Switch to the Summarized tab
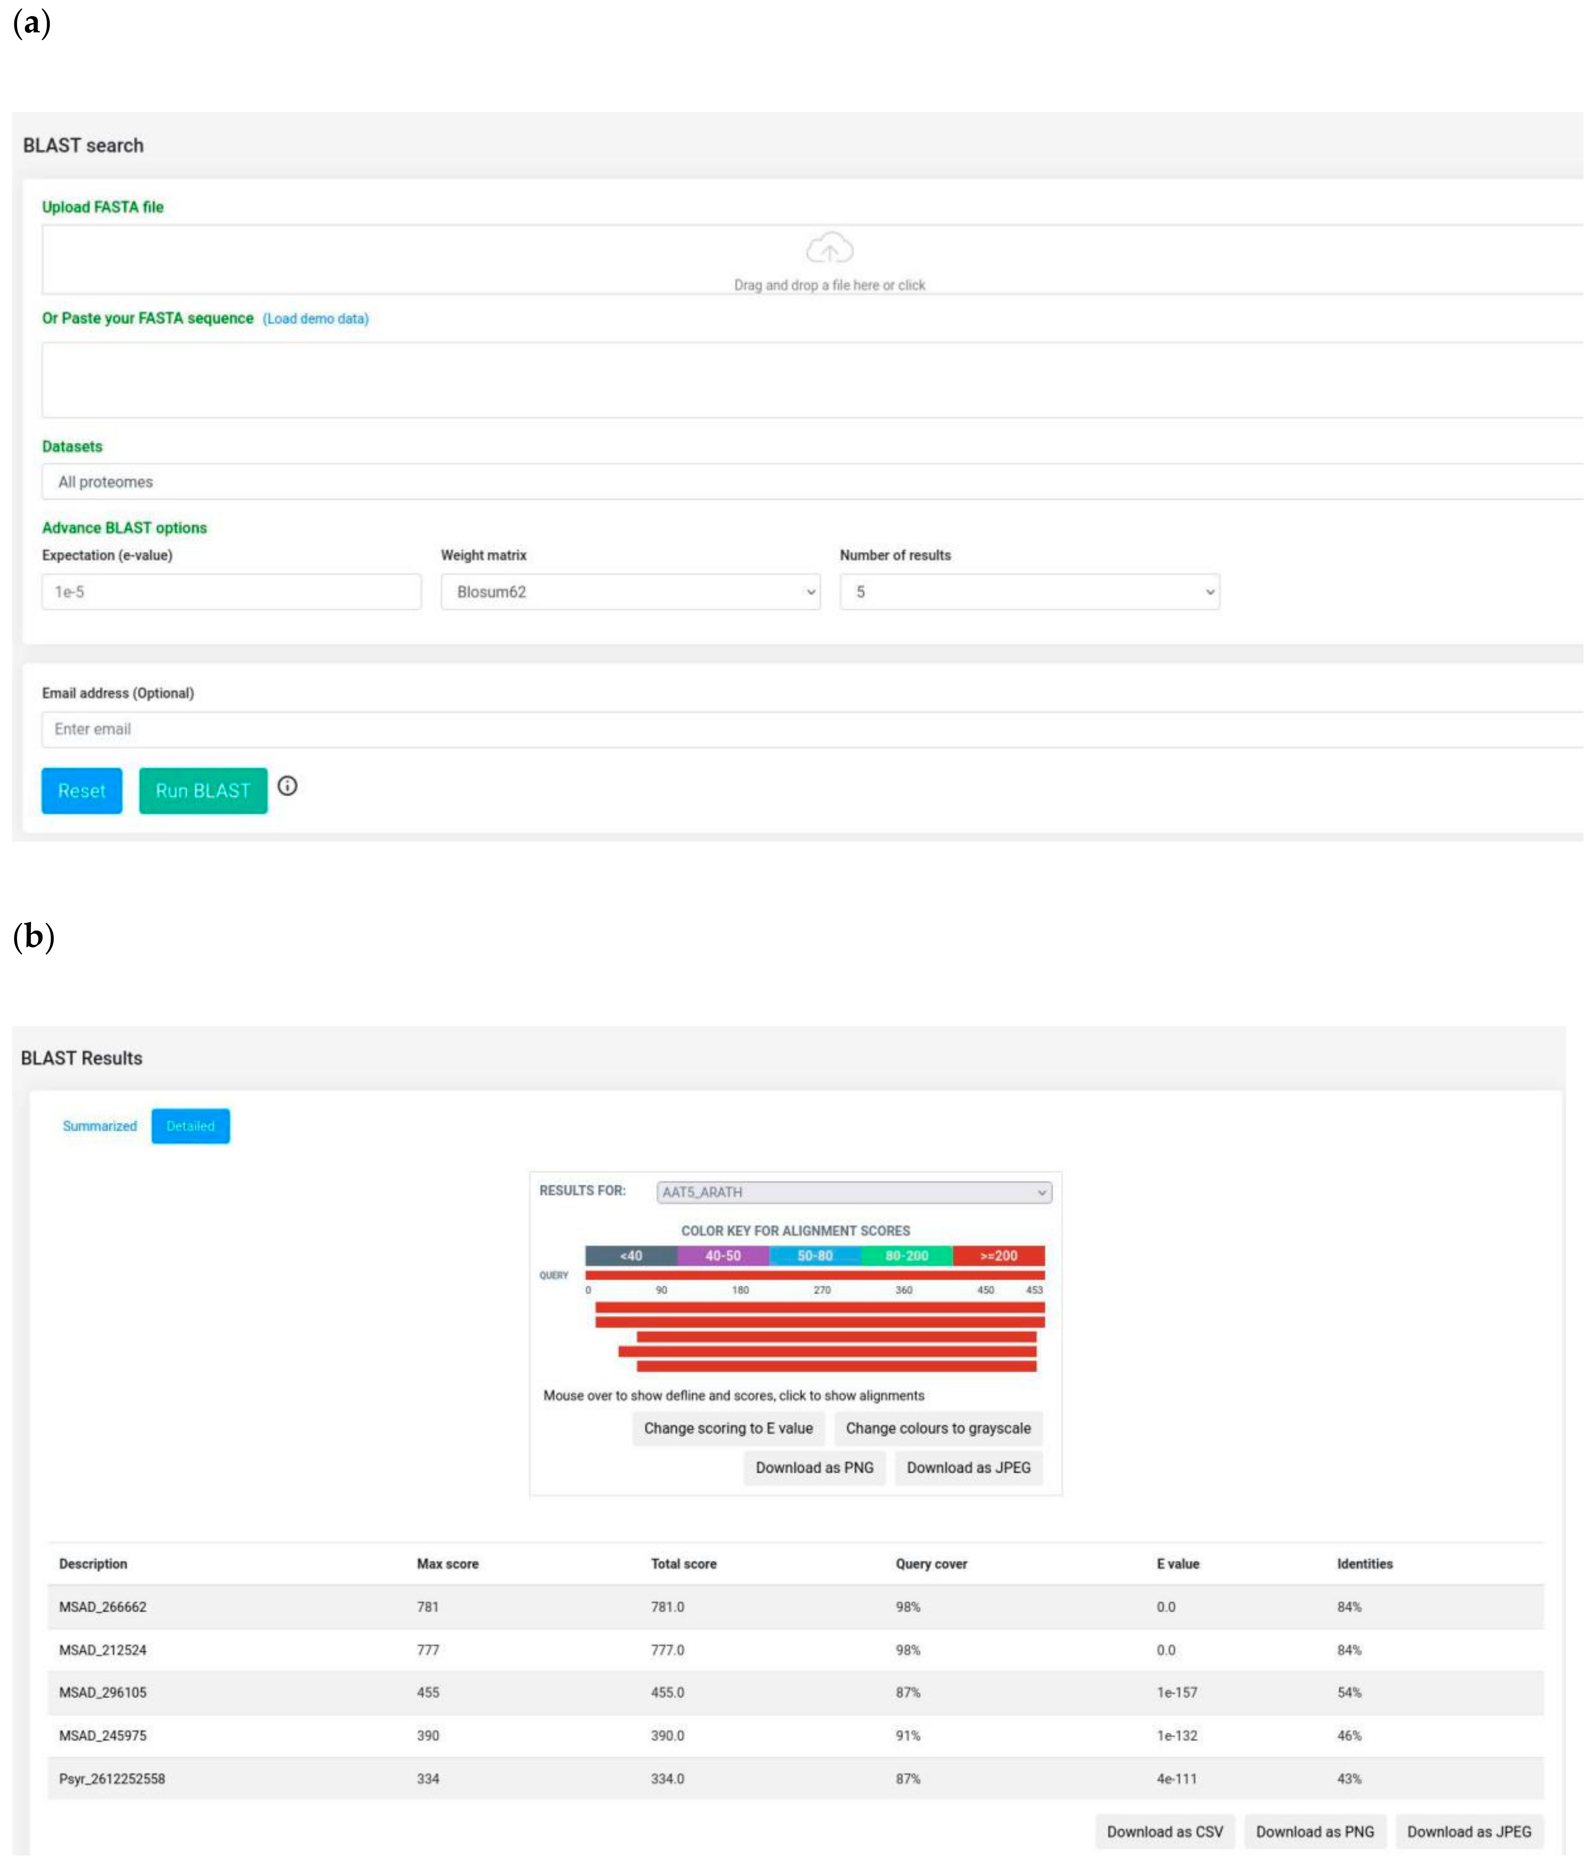Image resolution: width=1596 pixels, height=1870 pixels. (x=99, y=1126)
